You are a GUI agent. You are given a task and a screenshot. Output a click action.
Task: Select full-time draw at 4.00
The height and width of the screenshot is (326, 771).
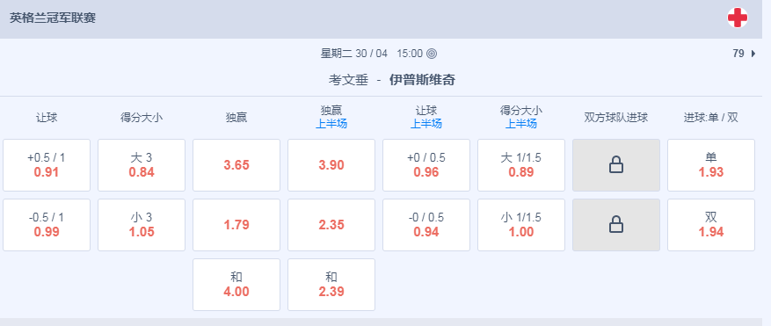pyautogui.click(x=236, y=285)
